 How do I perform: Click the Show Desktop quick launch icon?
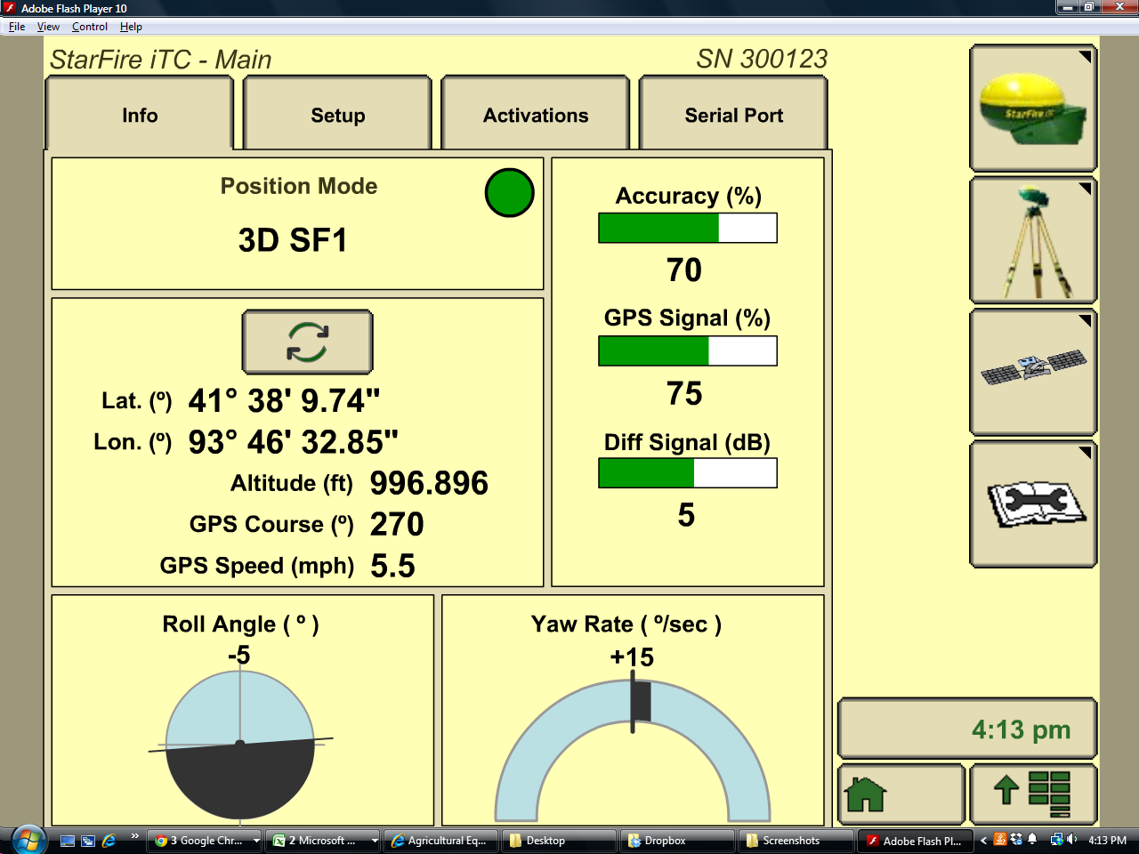pos(68,840)
